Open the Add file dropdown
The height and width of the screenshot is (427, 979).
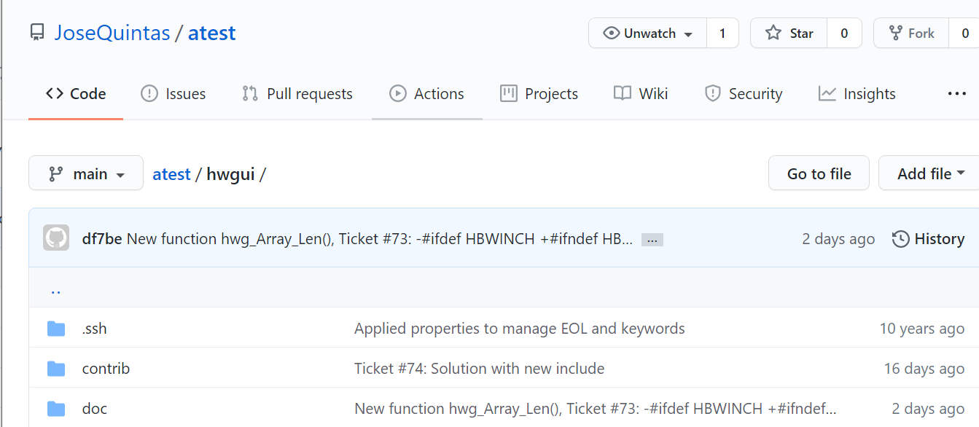[930, 173]
